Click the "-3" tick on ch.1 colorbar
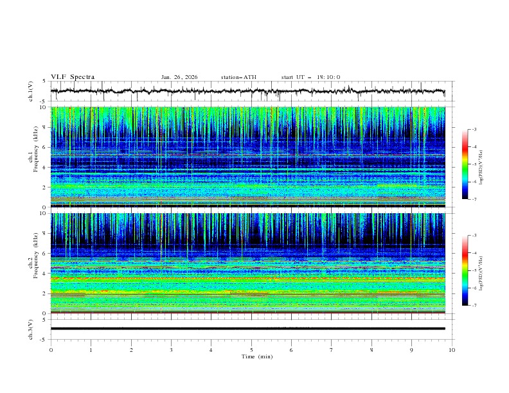509x393 pixels. coord(474,129)
